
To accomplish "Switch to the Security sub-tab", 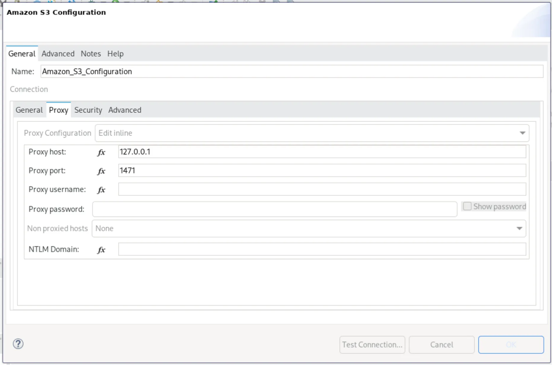I will (x=88, y=110).
